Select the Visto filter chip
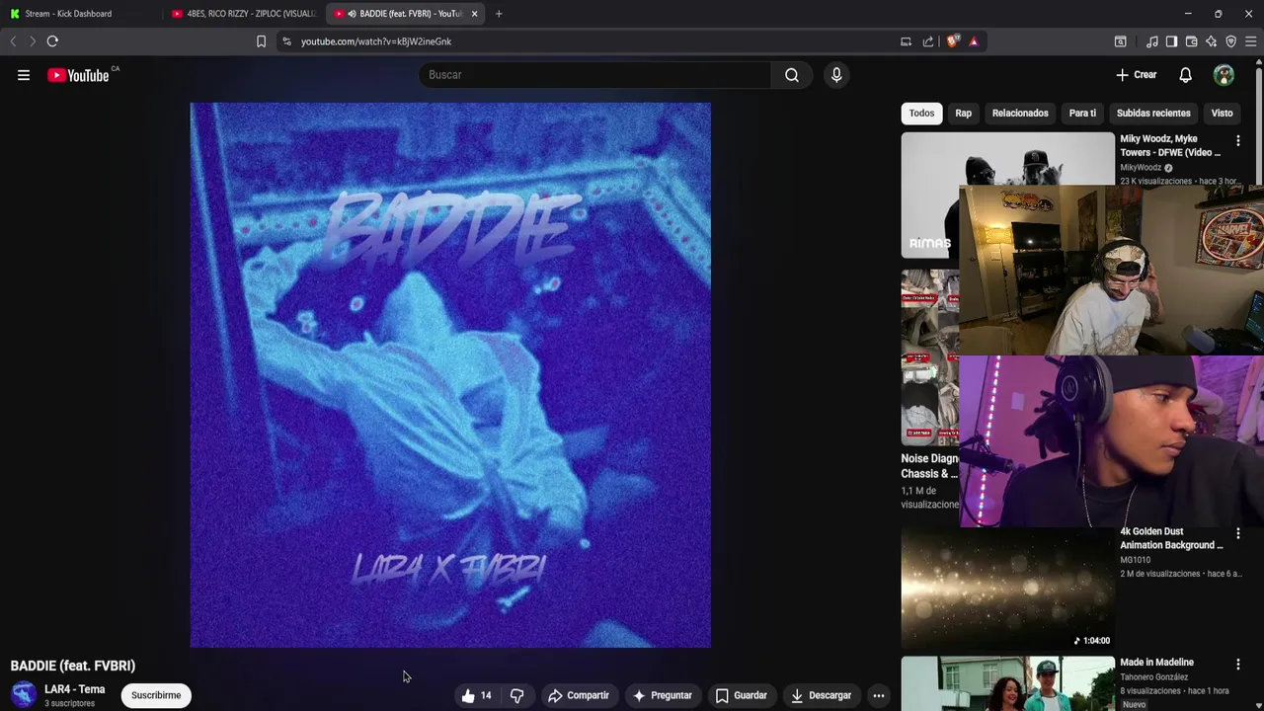The width and height of the screenshot is (1264, 711). pos(1222,113)
